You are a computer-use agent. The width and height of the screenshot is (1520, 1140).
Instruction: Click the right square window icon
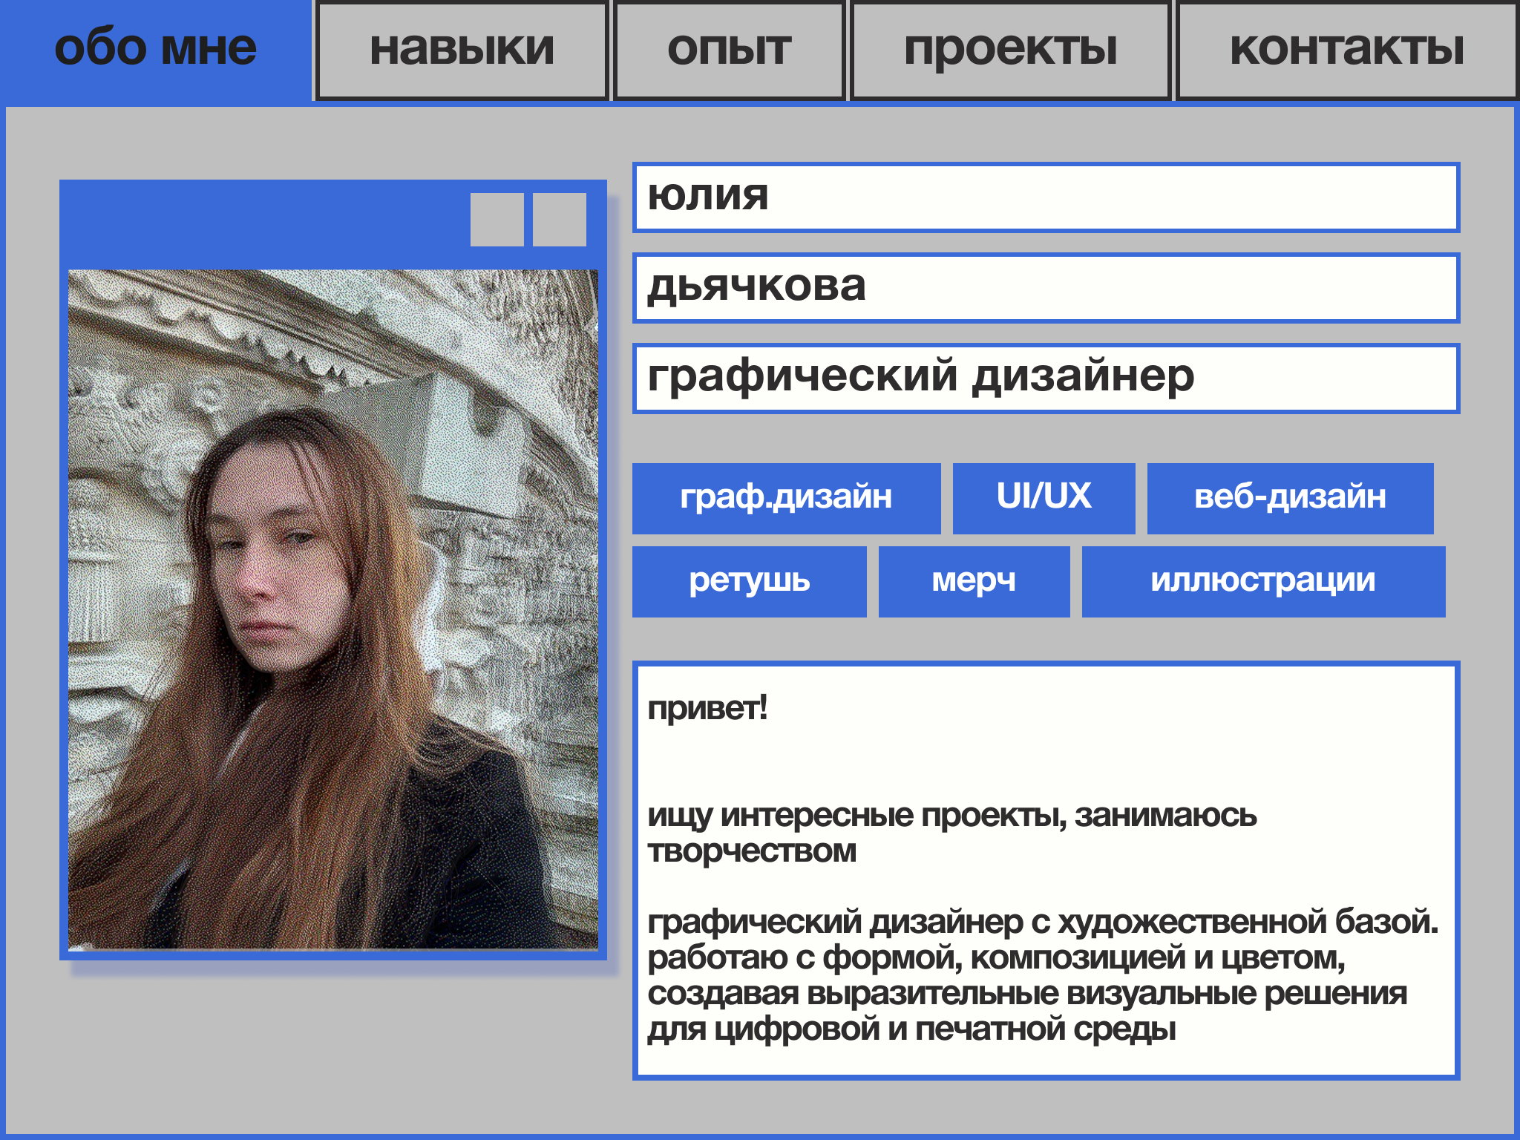559,221
